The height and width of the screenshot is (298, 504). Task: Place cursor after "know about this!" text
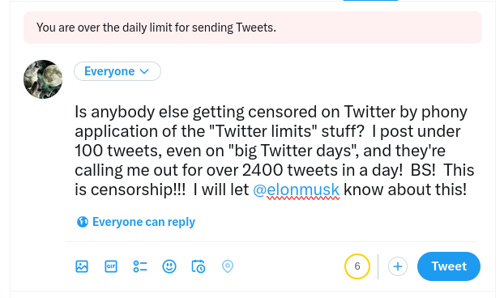[x=468, y=189]
